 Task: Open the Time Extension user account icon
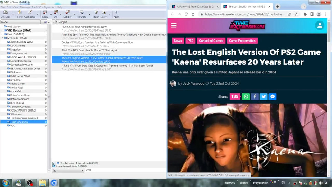tap(320, 25)
